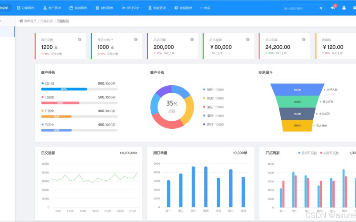Go to 分类名称 breadcrumb link
This screenshot has height=222, width=356.
(47, 21)
